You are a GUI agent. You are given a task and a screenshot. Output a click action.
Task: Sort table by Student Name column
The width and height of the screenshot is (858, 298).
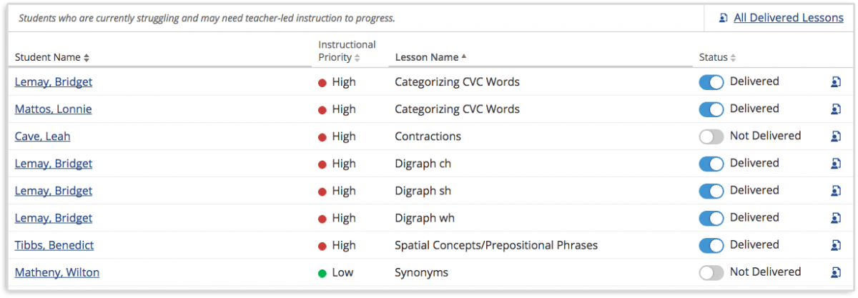coord(52,57)
